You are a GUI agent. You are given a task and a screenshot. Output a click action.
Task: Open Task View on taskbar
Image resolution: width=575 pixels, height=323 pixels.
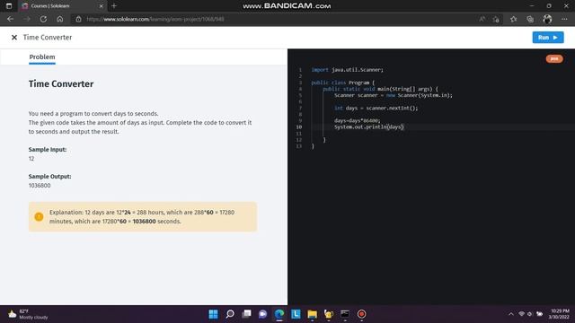pyautogui.click(x=247, y=314)
